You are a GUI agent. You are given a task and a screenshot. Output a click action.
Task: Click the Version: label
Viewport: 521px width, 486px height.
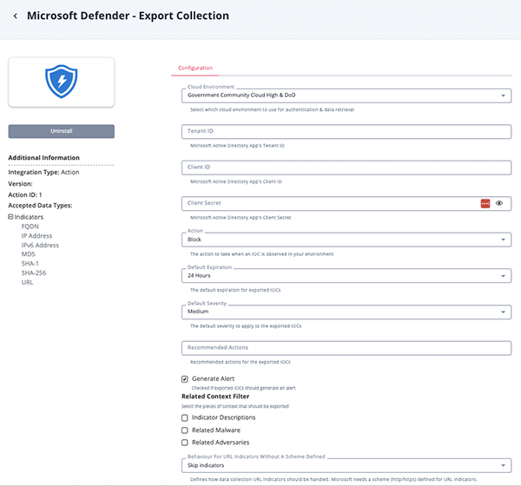(x=20, y=184)
